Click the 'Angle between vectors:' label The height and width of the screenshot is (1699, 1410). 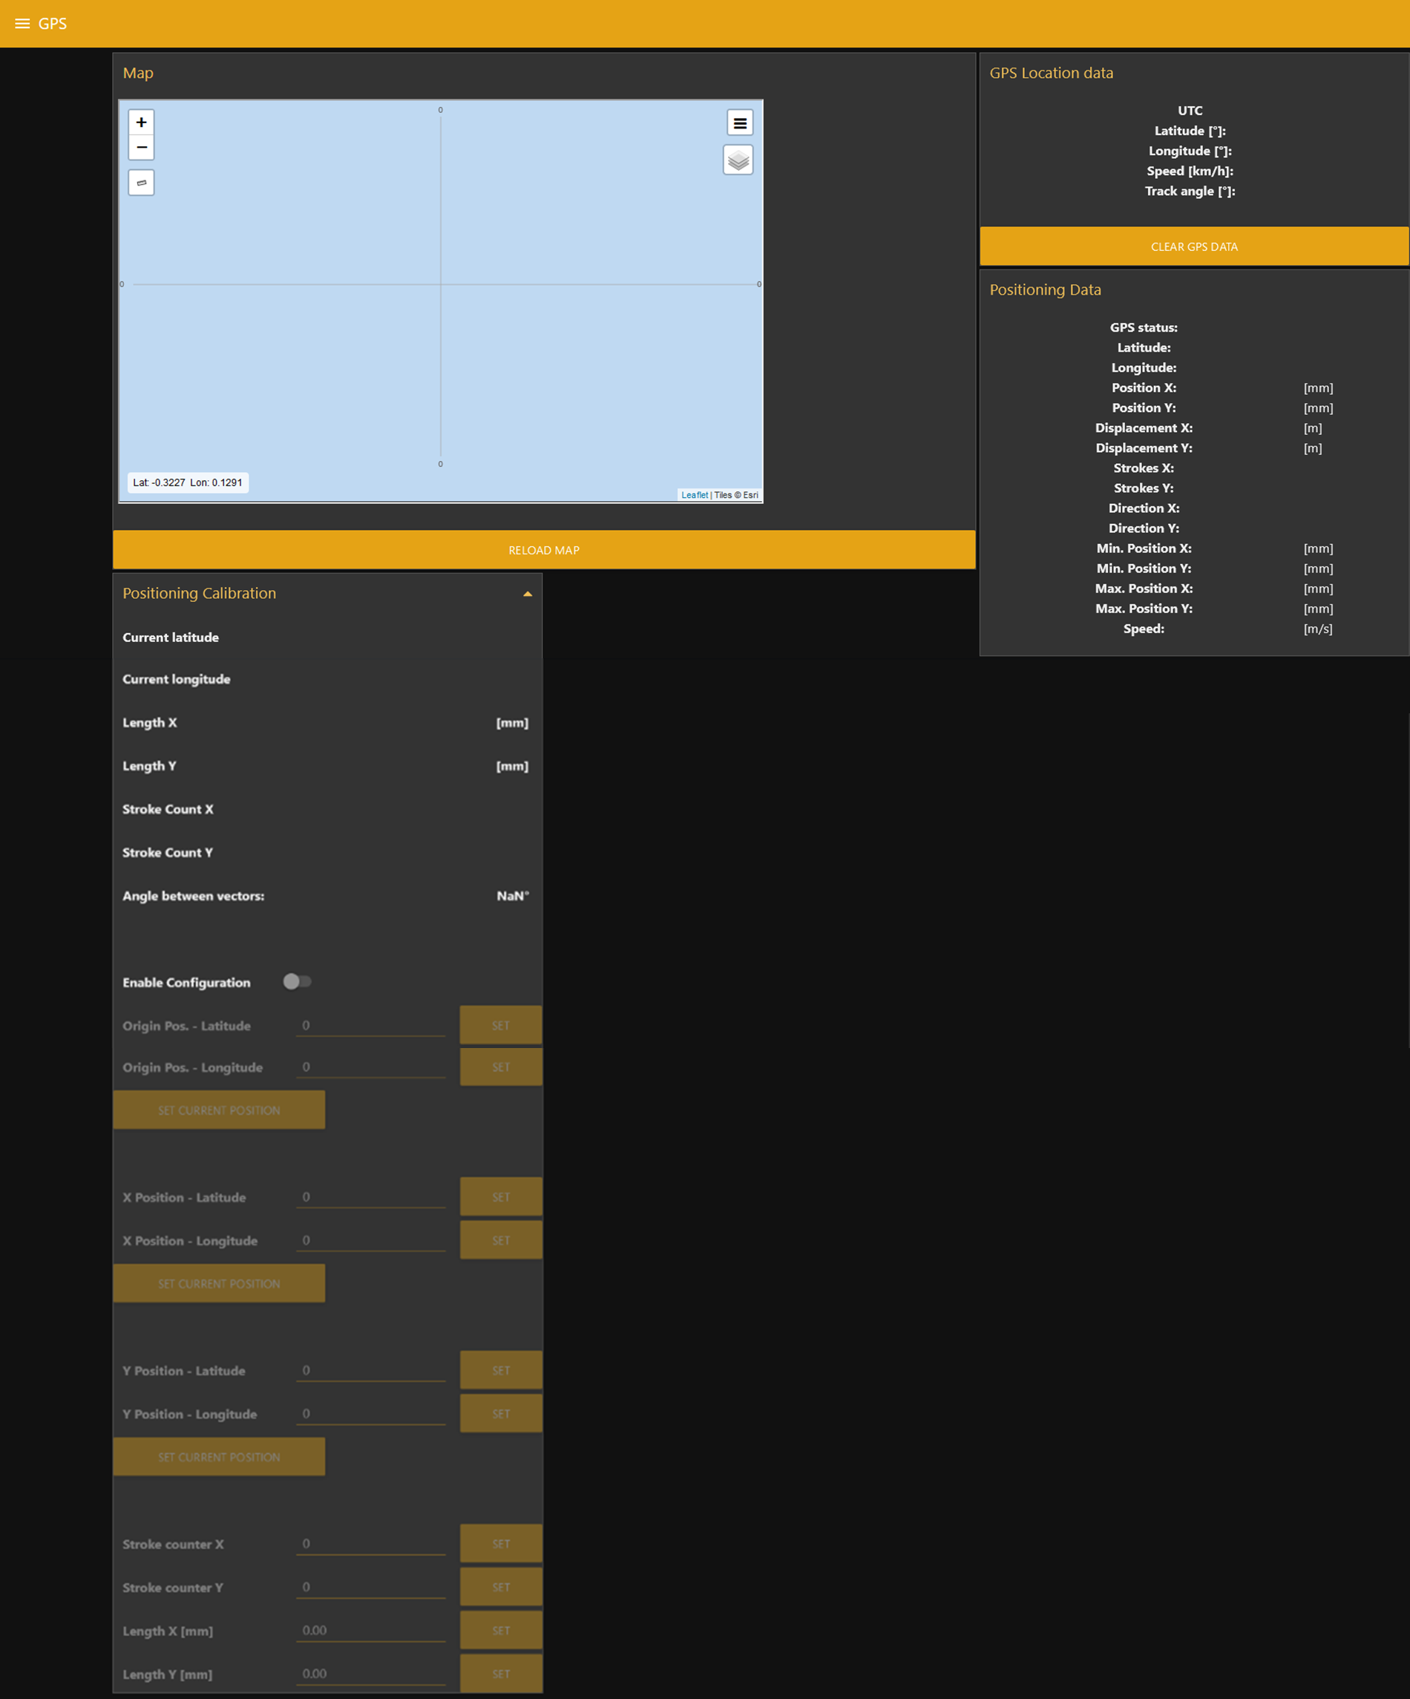[194, 896]
